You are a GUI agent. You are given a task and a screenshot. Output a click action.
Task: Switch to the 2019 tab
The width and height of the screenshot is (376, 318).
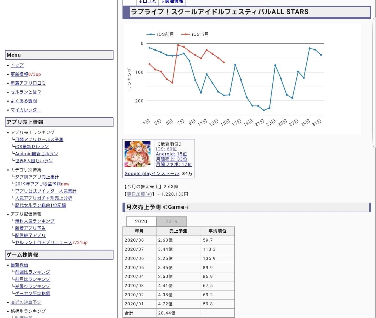[172, 222]
